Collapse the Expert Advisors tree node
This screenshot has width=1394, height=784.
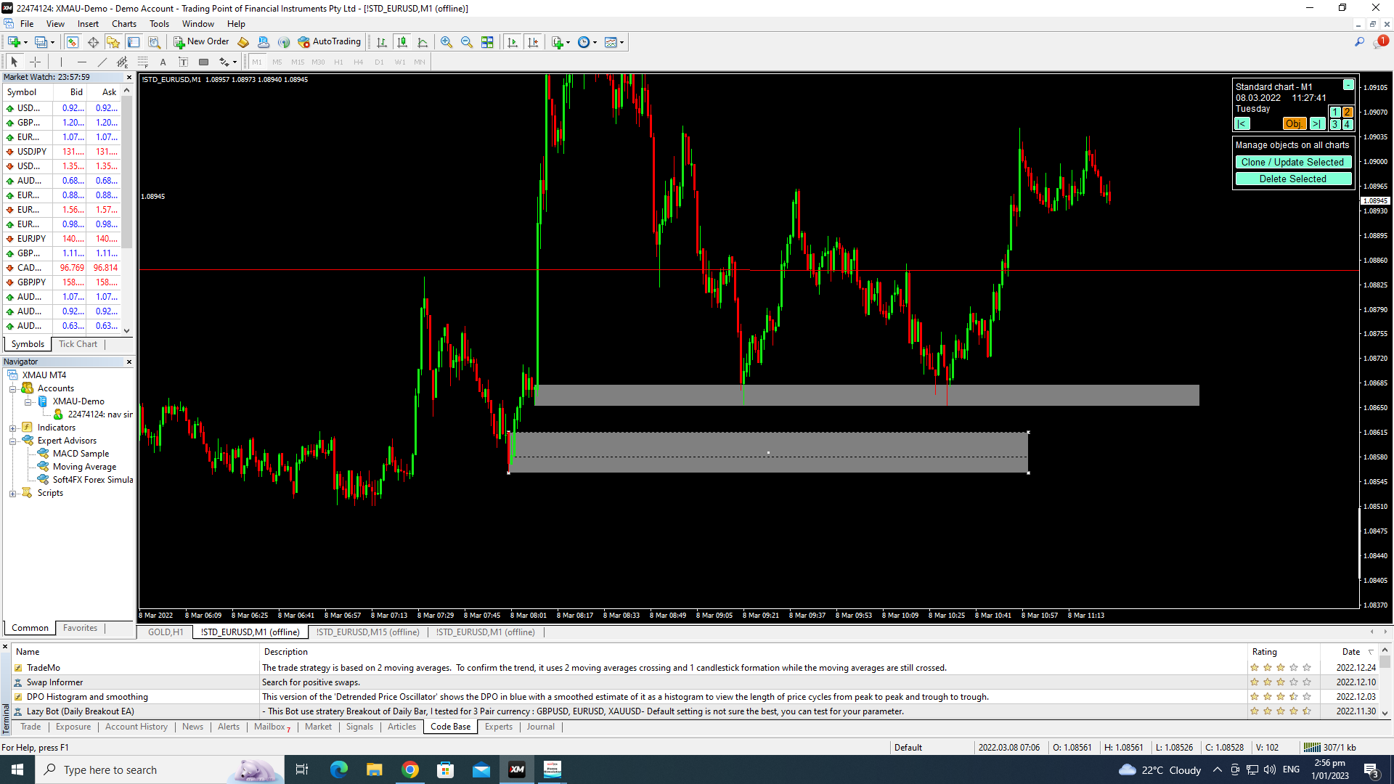[12, 441]
